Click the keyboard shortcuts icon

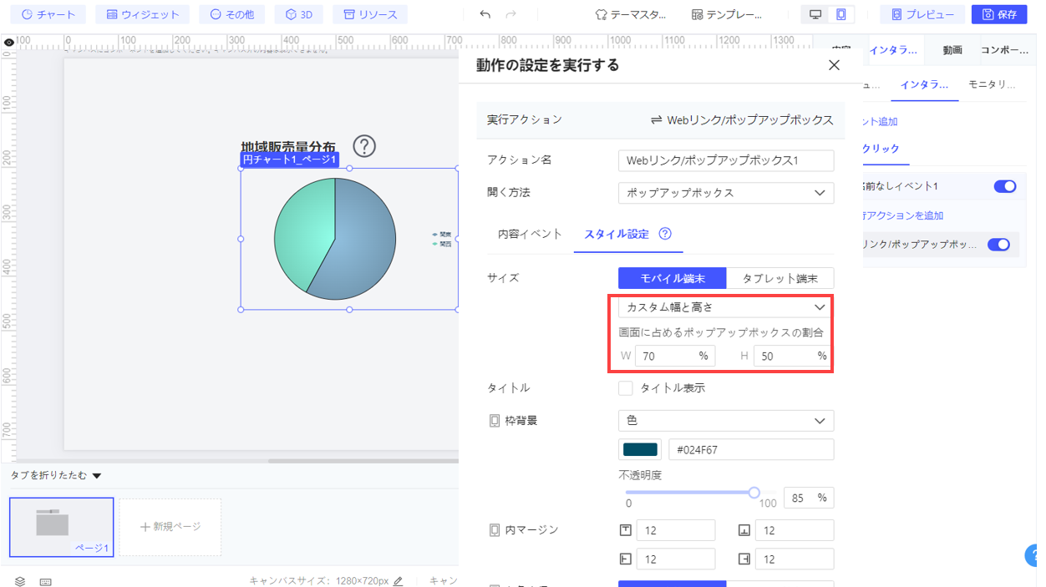(x=45, y=581)
